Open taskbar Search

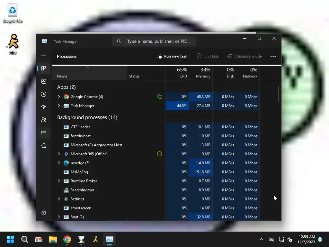point(24,239)
